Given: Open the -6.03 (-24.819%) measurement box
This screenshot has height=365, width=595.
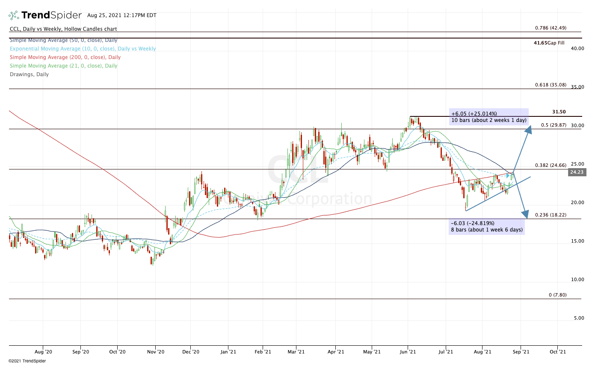Looking at the screenshot, I should tap(487, 226).
